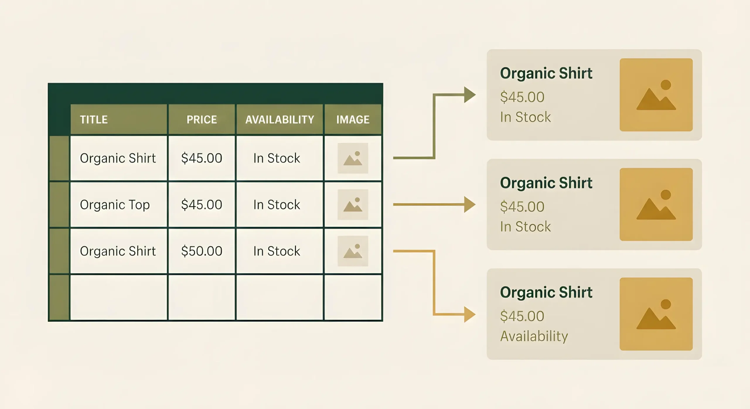Click the $50.00 price cell
Image resolution: width=750 pixels, height=409 pixels.
[202, 251]
